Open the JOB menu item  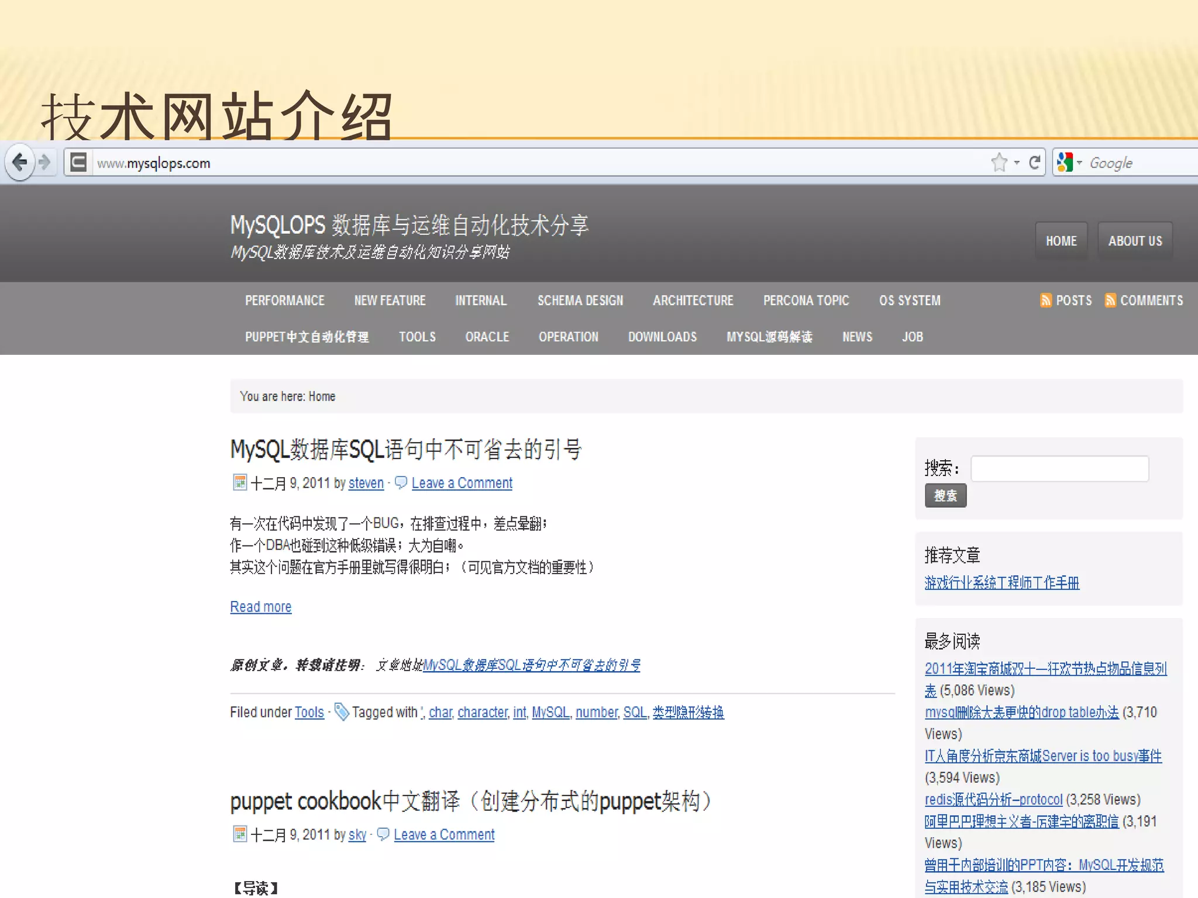pos(913,337)
